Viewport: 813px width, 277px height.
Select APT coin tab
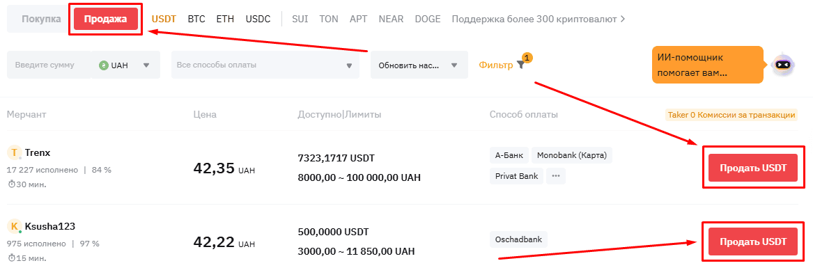pos(358,19)
